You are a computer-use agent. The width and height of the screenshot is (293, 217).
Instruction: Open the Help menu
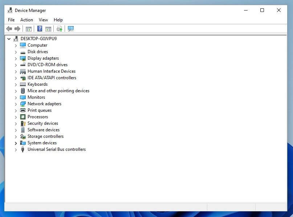pos(58,20)
